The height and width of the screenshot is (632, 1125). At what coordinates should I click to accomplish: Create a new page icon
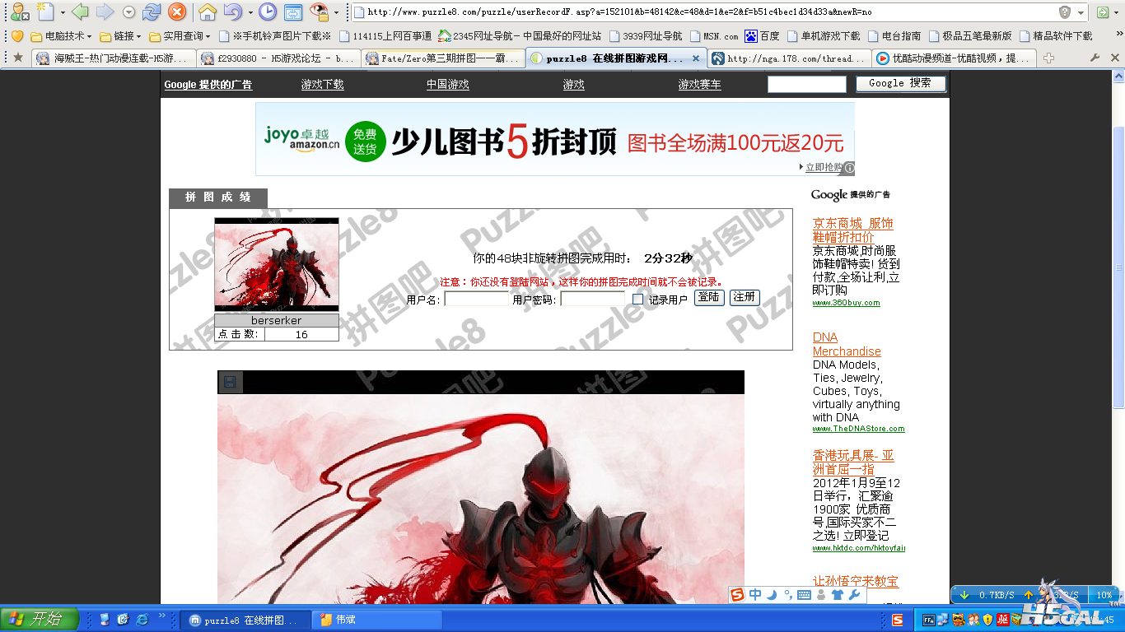pyautogui.click(x=46, y=12)
